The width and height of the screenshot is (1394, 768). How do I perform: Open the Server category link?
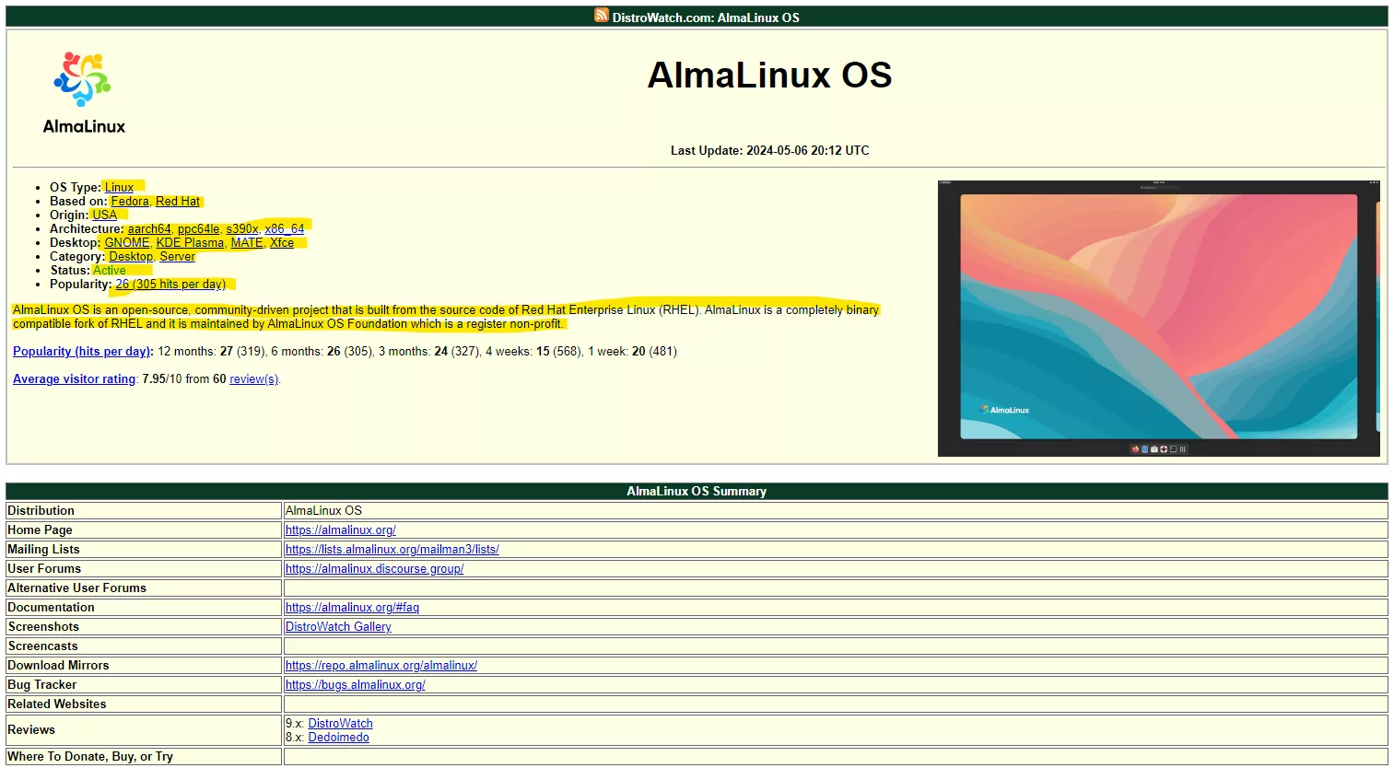click(x=178, y=257)
